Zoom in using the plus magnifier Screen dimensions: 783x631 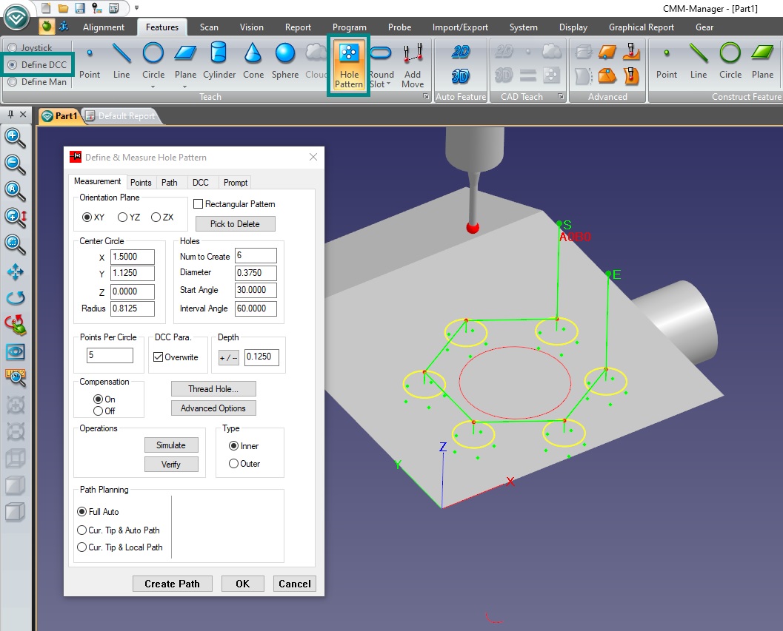coord(15,138)
